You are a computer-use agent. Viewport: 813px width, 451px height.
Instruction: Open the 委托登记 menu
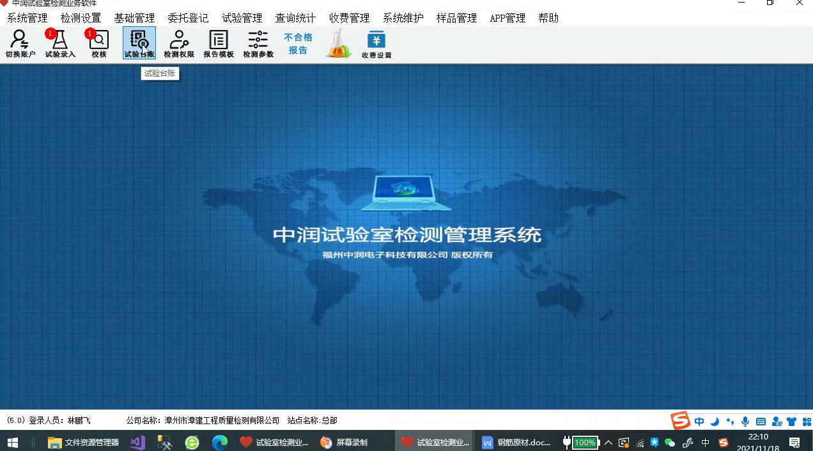tap(189, 18)
